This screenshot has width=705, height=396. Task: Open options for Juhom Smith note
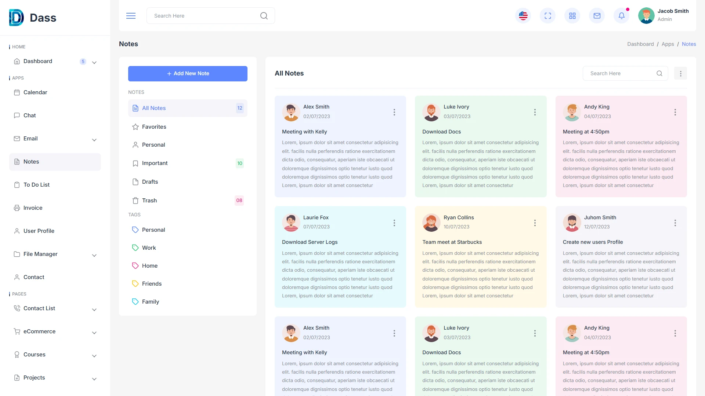[x=675, y=223]
